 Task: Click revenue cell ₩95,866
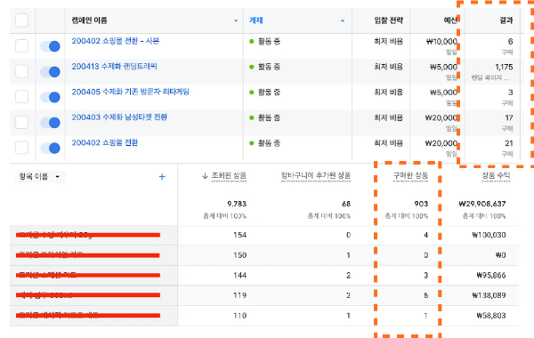pyautogui.click(x=491, y=276)
